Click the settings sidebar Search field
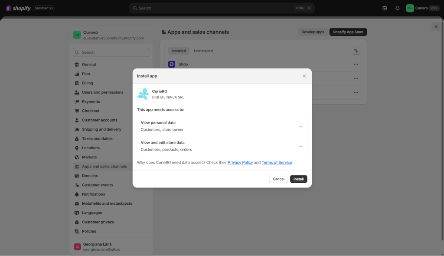 (x=111, y=53)
